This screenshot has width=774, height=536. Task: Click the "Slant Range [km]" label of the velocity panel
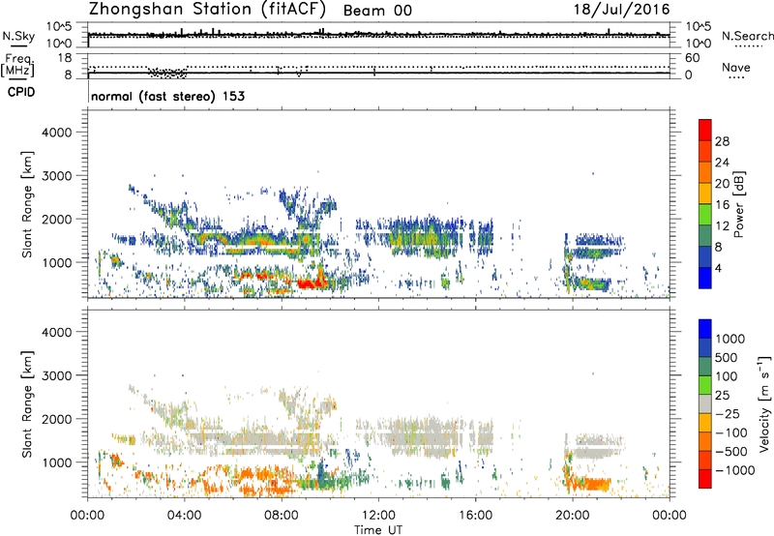[27, 403]
